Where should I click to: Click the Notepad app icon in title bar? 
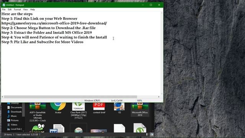[4, 5]
